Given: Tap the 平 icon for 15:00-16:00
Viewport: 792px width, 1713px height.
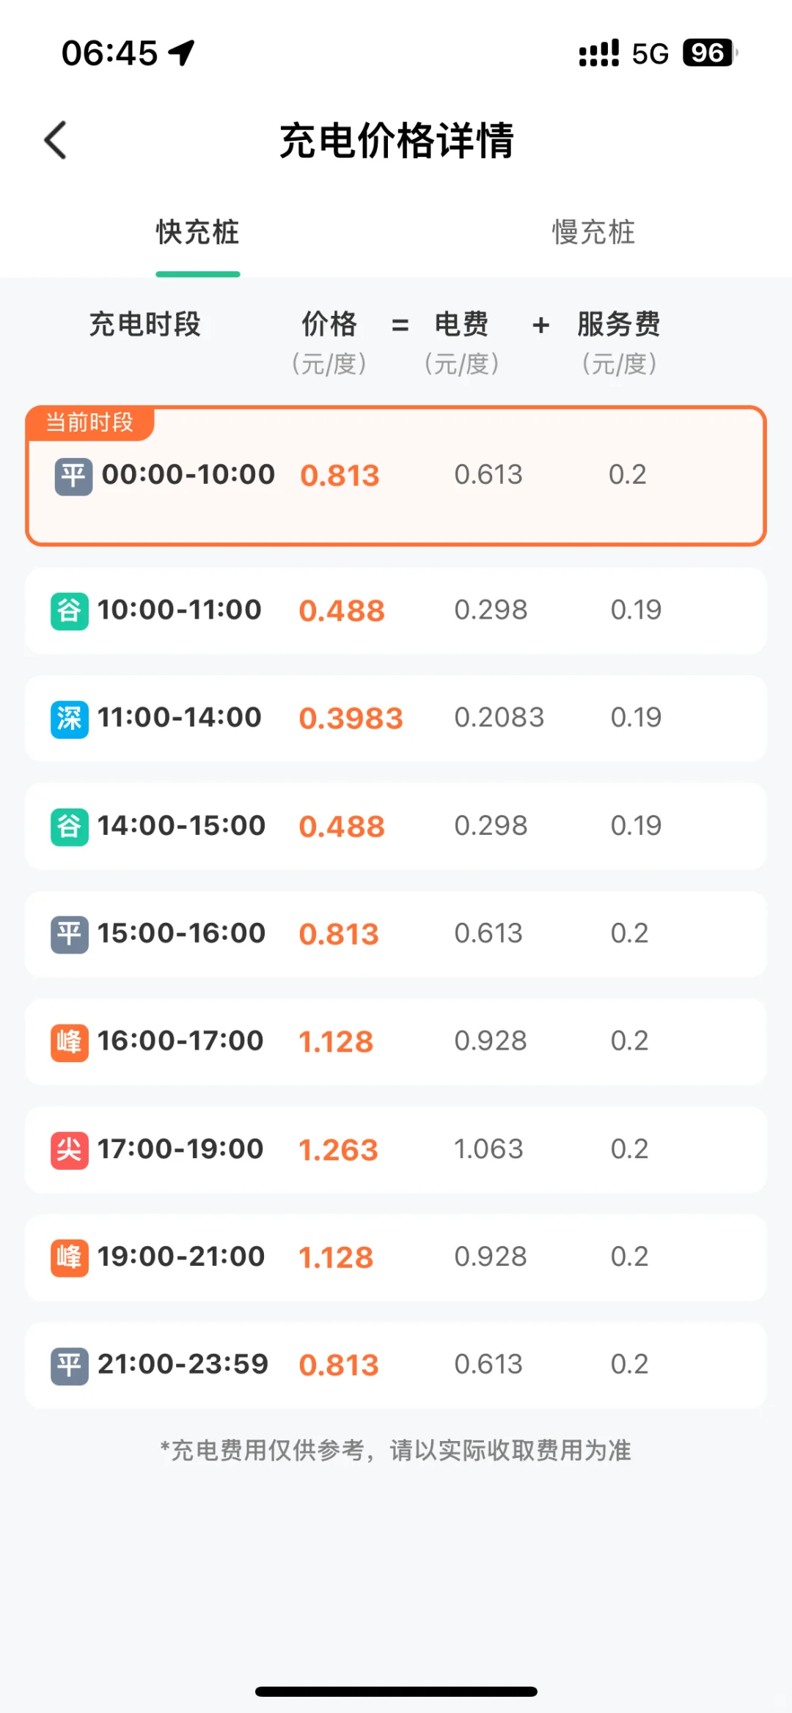Looking at the screenshot, I should 70,935.
